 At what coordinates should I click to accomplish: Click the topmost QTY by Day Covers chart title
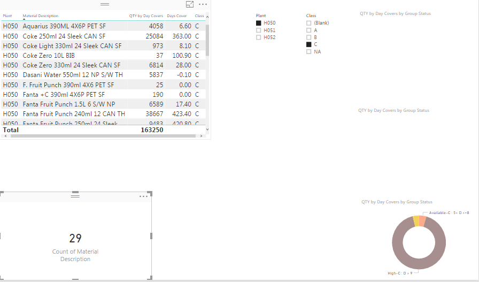point(395,13)
